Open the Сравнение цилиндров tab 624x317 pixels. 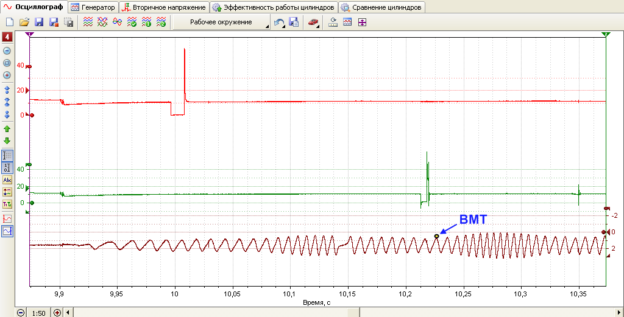pyautogui.click(x=381, y=7)
